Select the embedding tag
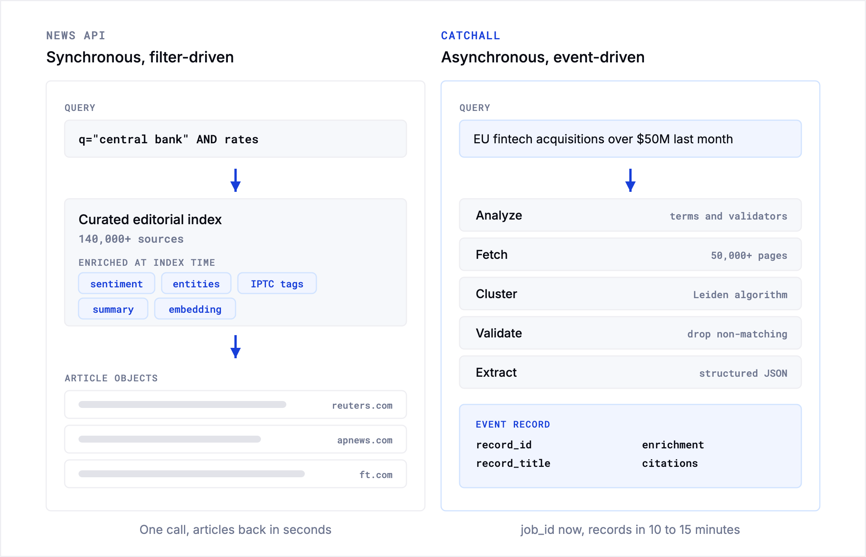 point(195,309)
